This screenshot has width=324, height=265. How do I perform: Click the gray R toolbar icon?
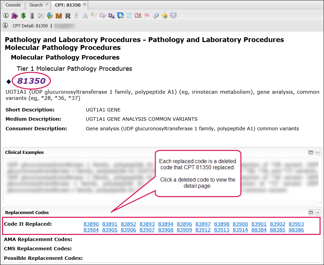coord(68,15)
